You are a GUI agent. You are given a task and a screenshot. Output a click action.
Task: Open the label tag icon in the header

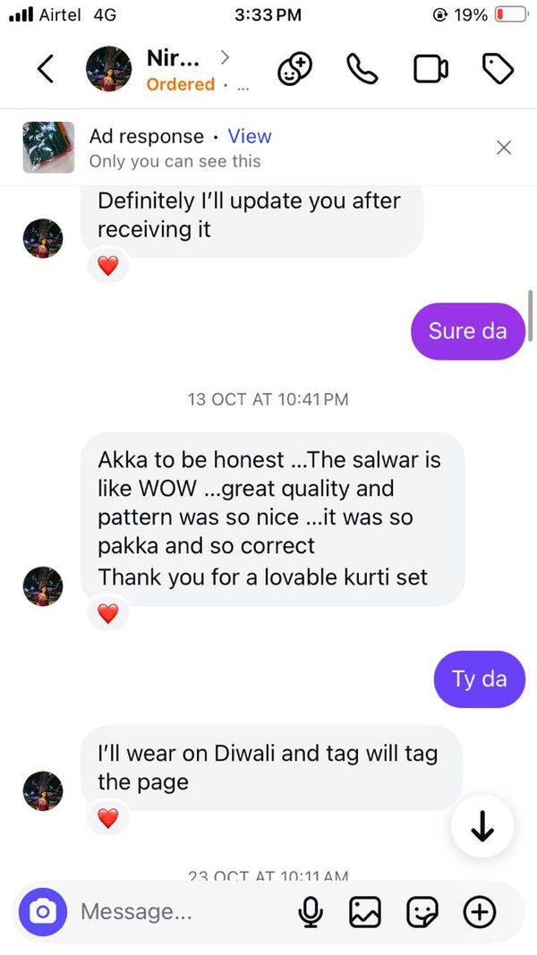pyautogui.click(x=498, y=69)
